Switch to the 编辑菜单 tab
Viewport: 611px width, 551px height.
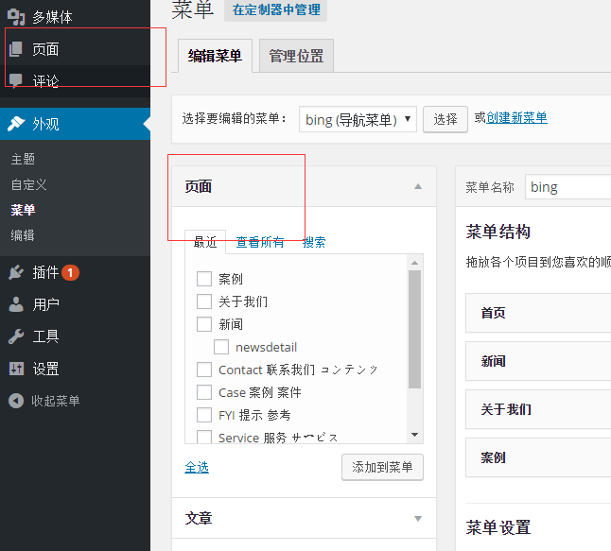pyautogui.click(x=215, y=56)
